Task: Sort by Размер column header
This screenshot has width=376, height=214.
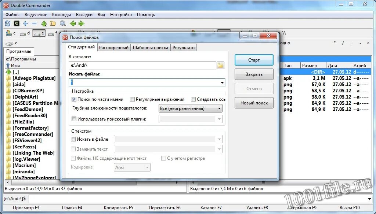Action: click(x=313, y=65)
